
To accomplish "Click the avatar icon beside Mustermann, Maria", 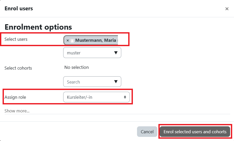I will coord(72,40).
